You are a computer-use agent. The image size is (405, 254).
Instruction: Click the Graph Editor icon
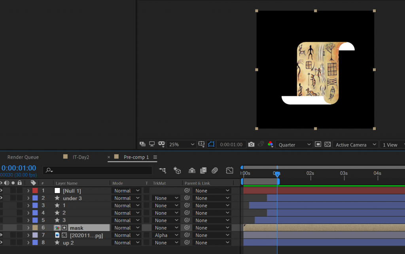click(x=230, y=171)
